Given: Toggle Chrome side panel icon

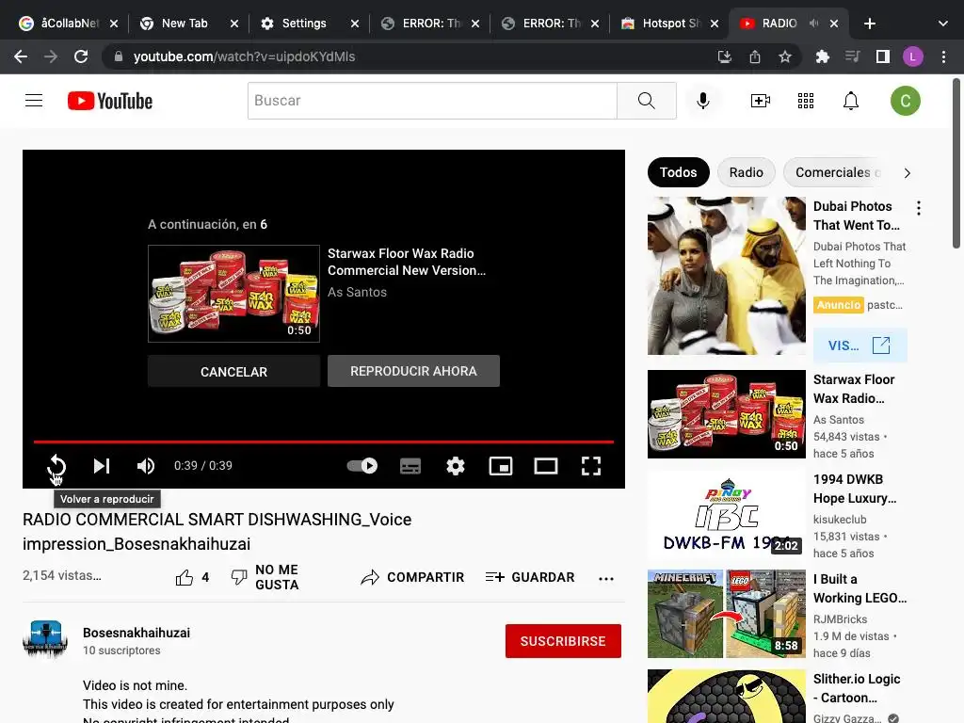Looking at the screenshot, I should pyautogui.click(x=883, y=56).
